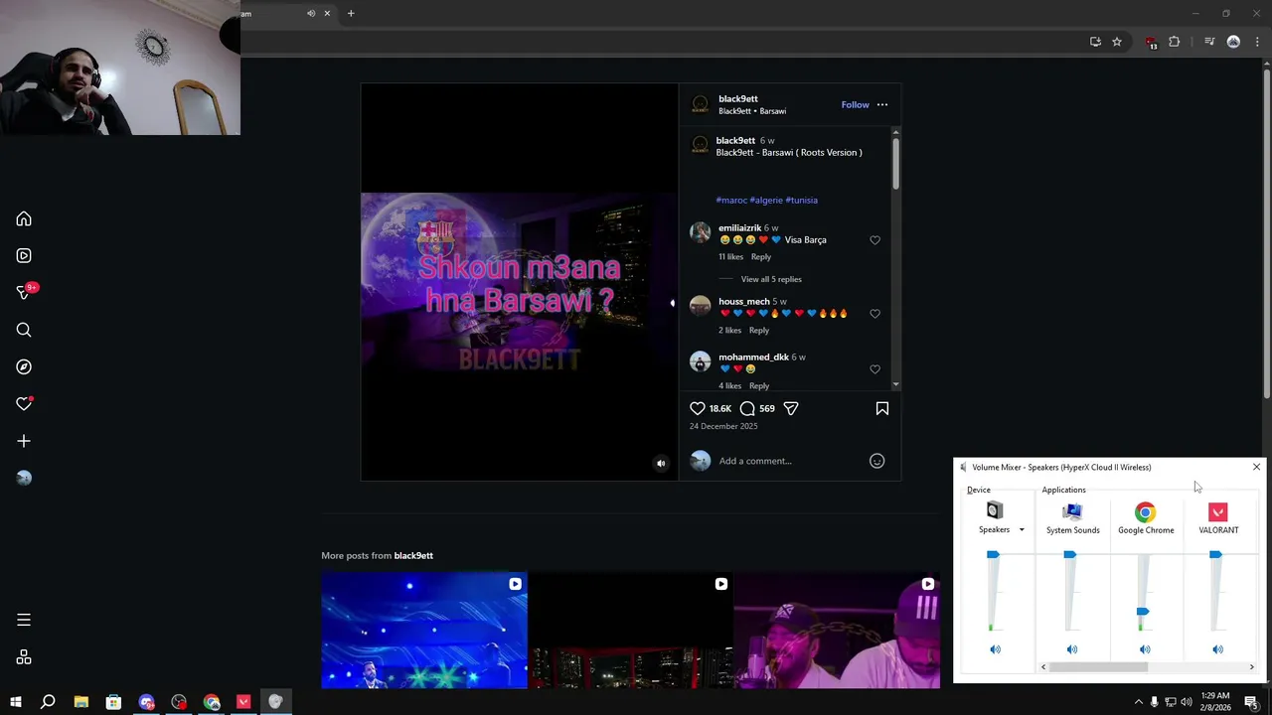The width and height of the screenshot is (1272, 715).
Task: Click Speakers volume slider handle
Action: tap(993, 555)
